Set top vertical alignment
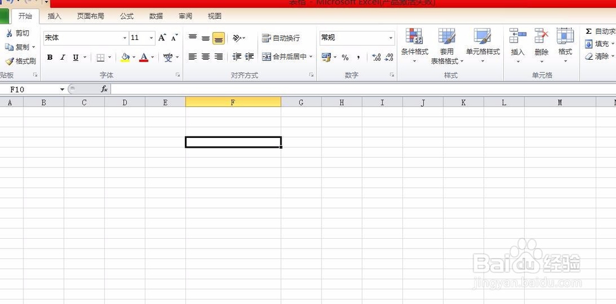 click(192, 38)
